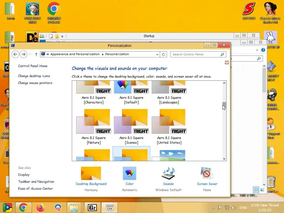Switch Startup window to details view
284x213 pixels.
256,190
